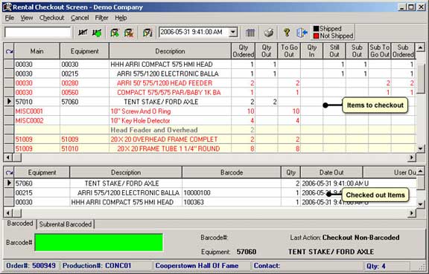The height and width of the screenshot is (274, 429).
Task: Click the printer icon
Action: click(x=269, y=33)
